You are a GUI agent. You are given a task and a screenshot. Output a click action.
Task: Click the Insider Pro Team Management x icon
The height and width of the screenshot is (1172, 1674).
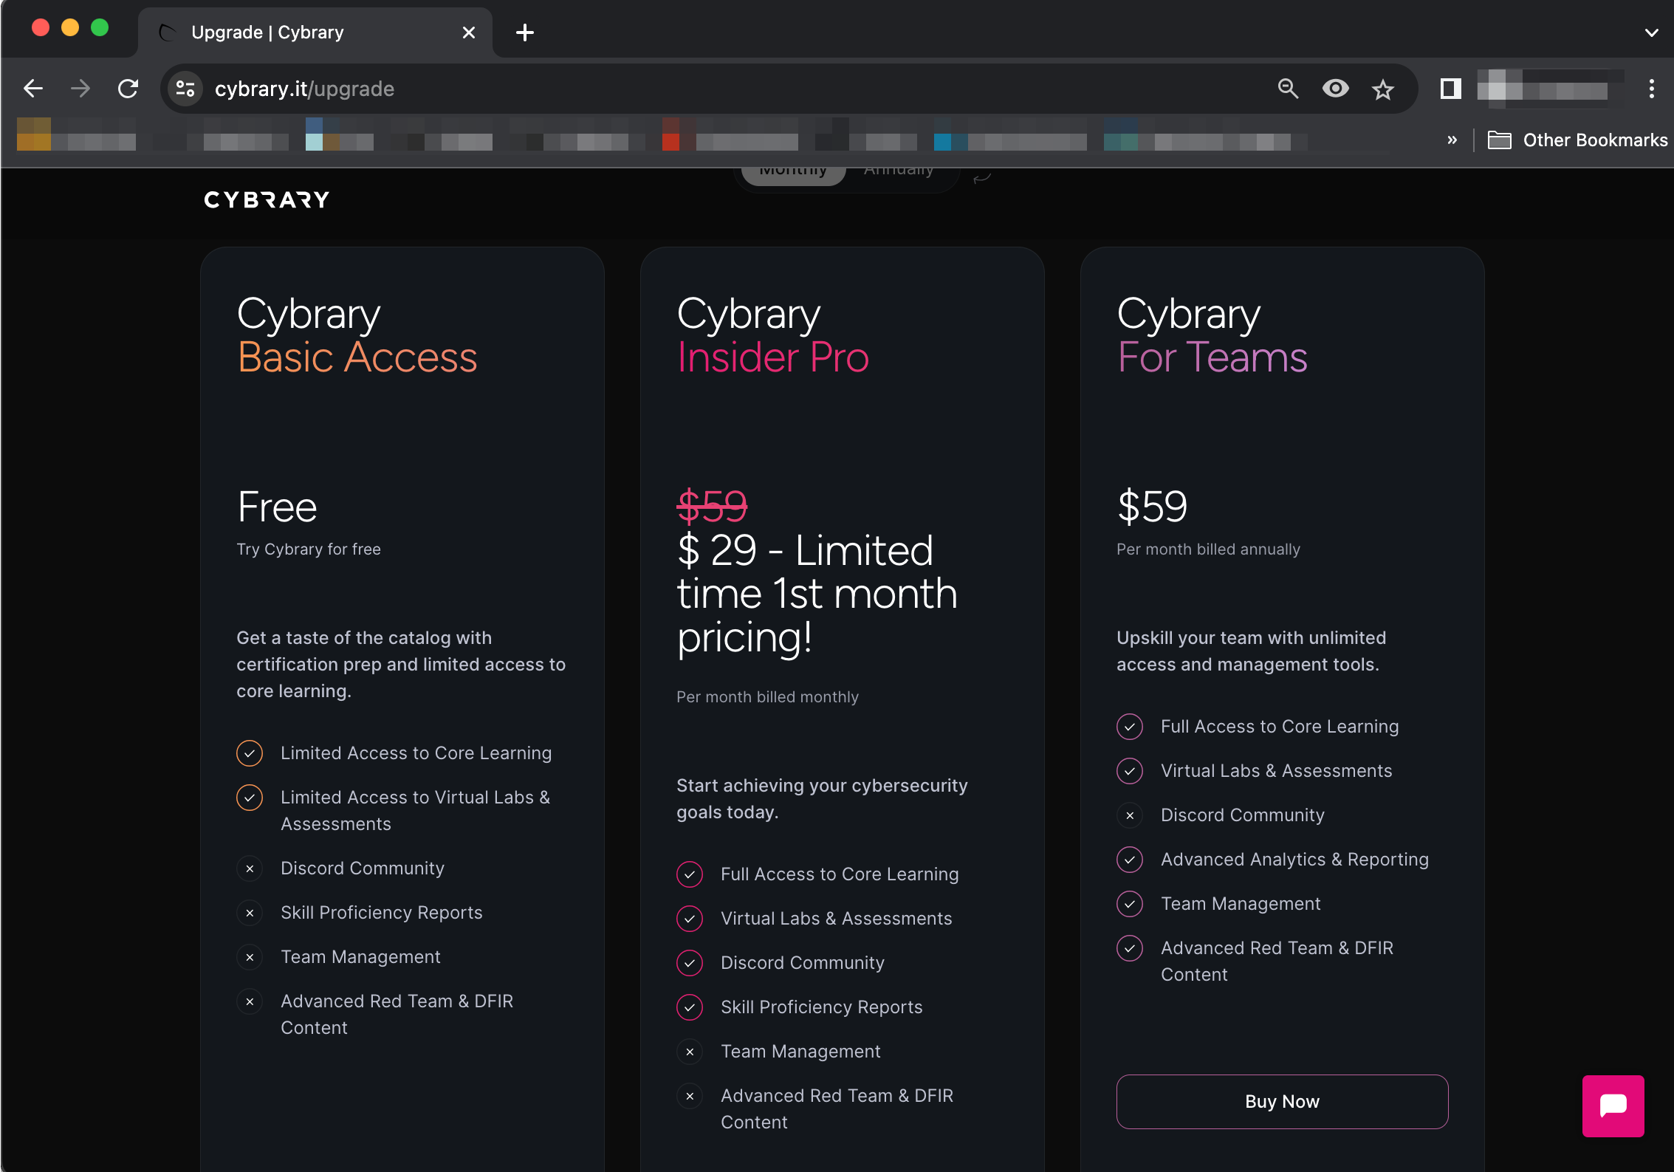pyautogui.click(x=690, y=1052)
